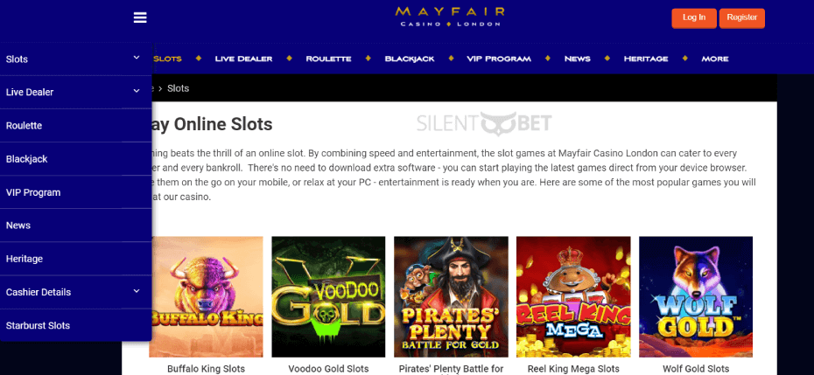This screenshot has height=375, width=814.
Task: Open the Buffalo King slot thumbnail
Action: click(207, 296)
